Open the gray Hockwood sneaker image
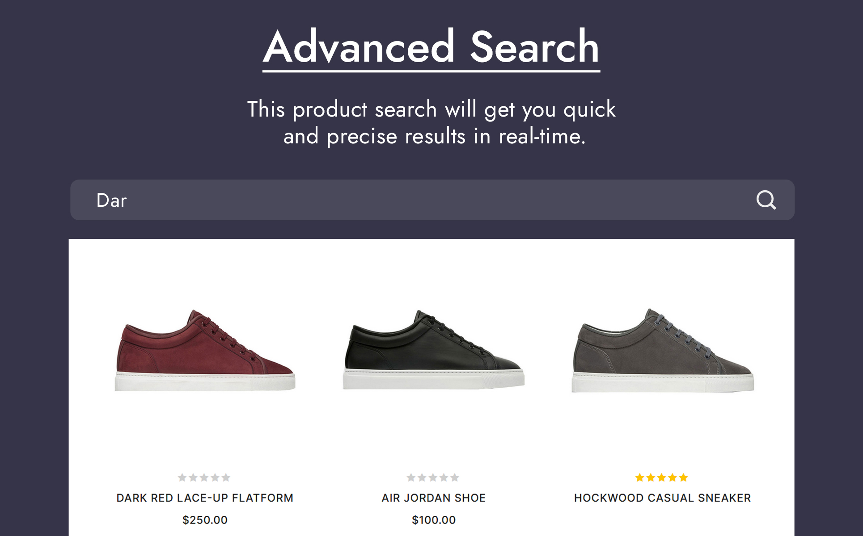The height and width of the screenshot is (536, 863). [x=663, y=351]
